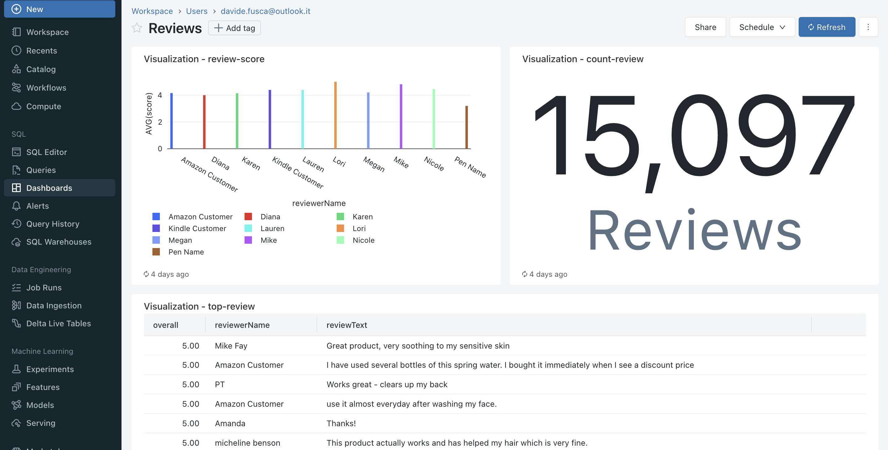The image size is (888, 450).
Task: Click the Users breadcrumb link
Action: pyautogui.click(x=196, y=11)
